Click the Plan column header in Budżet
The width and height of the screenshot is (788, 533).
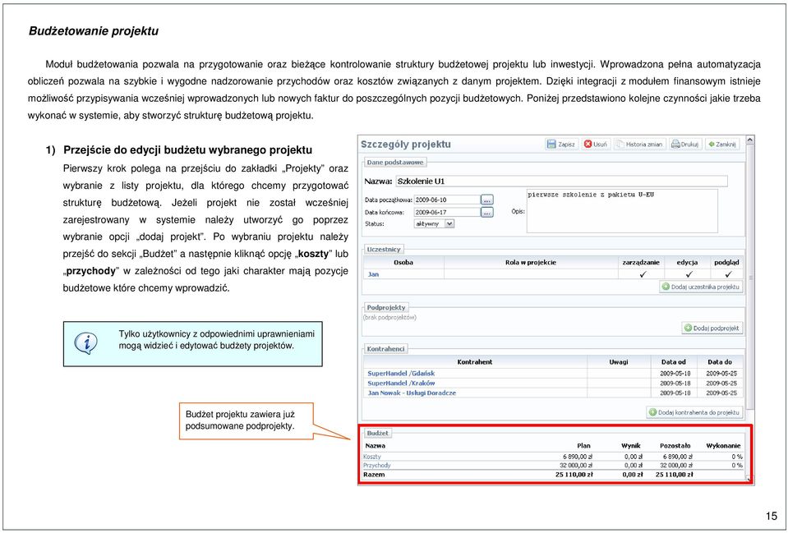(583, 446)
